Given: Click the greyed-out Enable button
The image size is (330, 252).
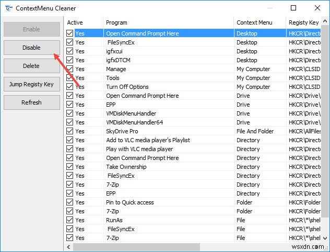Looking at the screenshot, I should pos(32,29).
